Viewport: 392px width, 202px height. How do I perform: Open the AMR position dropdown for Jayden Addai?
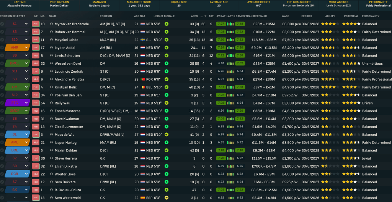[x=26, y=47]
